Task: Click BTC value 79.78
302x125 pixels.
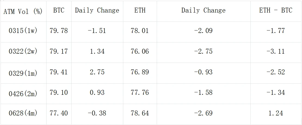Action: tap(59, 31)
